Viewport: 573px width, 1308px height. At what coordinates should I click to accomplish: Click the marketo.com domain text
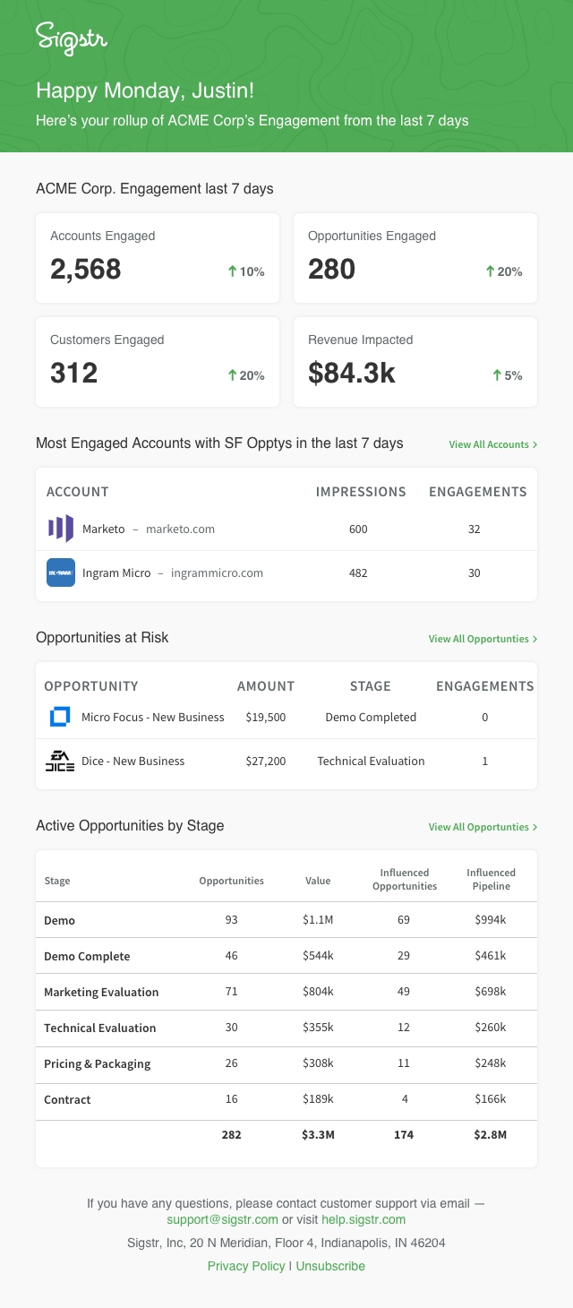pos(180,529)
